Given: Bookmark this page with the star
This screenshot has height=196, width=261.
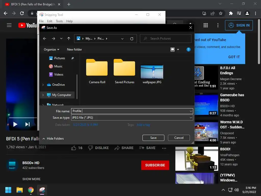Looking at the screenshot, I should point(221,13).
